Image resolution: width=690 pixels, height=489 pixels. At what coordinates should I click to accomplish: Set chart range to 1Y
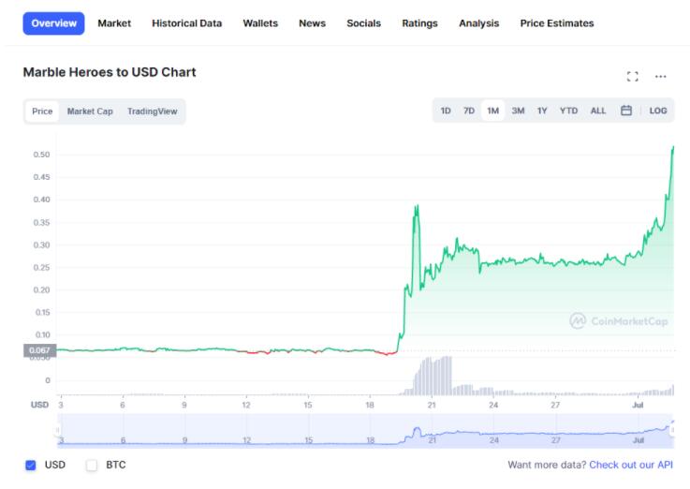542,111
